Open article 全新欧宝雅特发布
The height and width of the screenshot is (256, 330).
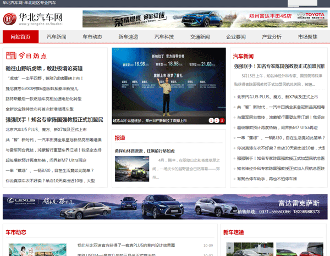(x=40, y=109)
